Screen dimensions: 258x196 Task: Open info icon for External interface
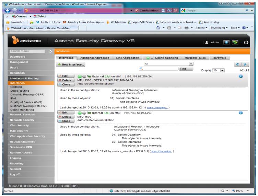[241, 76]
